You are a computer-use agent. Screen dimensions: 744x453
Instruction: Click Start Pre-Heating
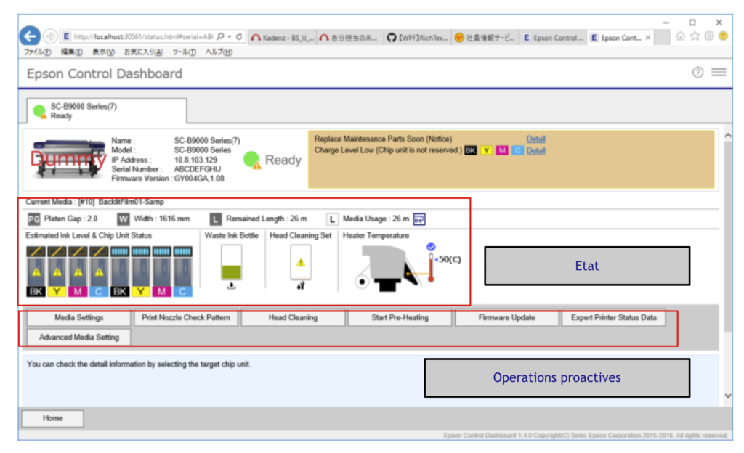pyautogui.click(x=400, y=317)
